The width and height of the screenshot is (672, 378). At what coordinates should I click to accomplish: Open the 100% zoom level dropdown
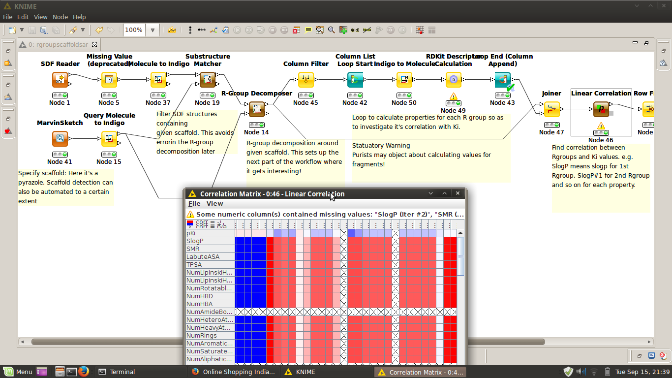point(153,30)
